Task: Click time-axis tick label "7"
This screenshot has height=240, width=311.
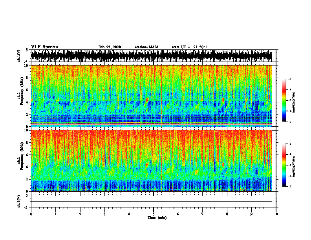Action: click(203, 214)
